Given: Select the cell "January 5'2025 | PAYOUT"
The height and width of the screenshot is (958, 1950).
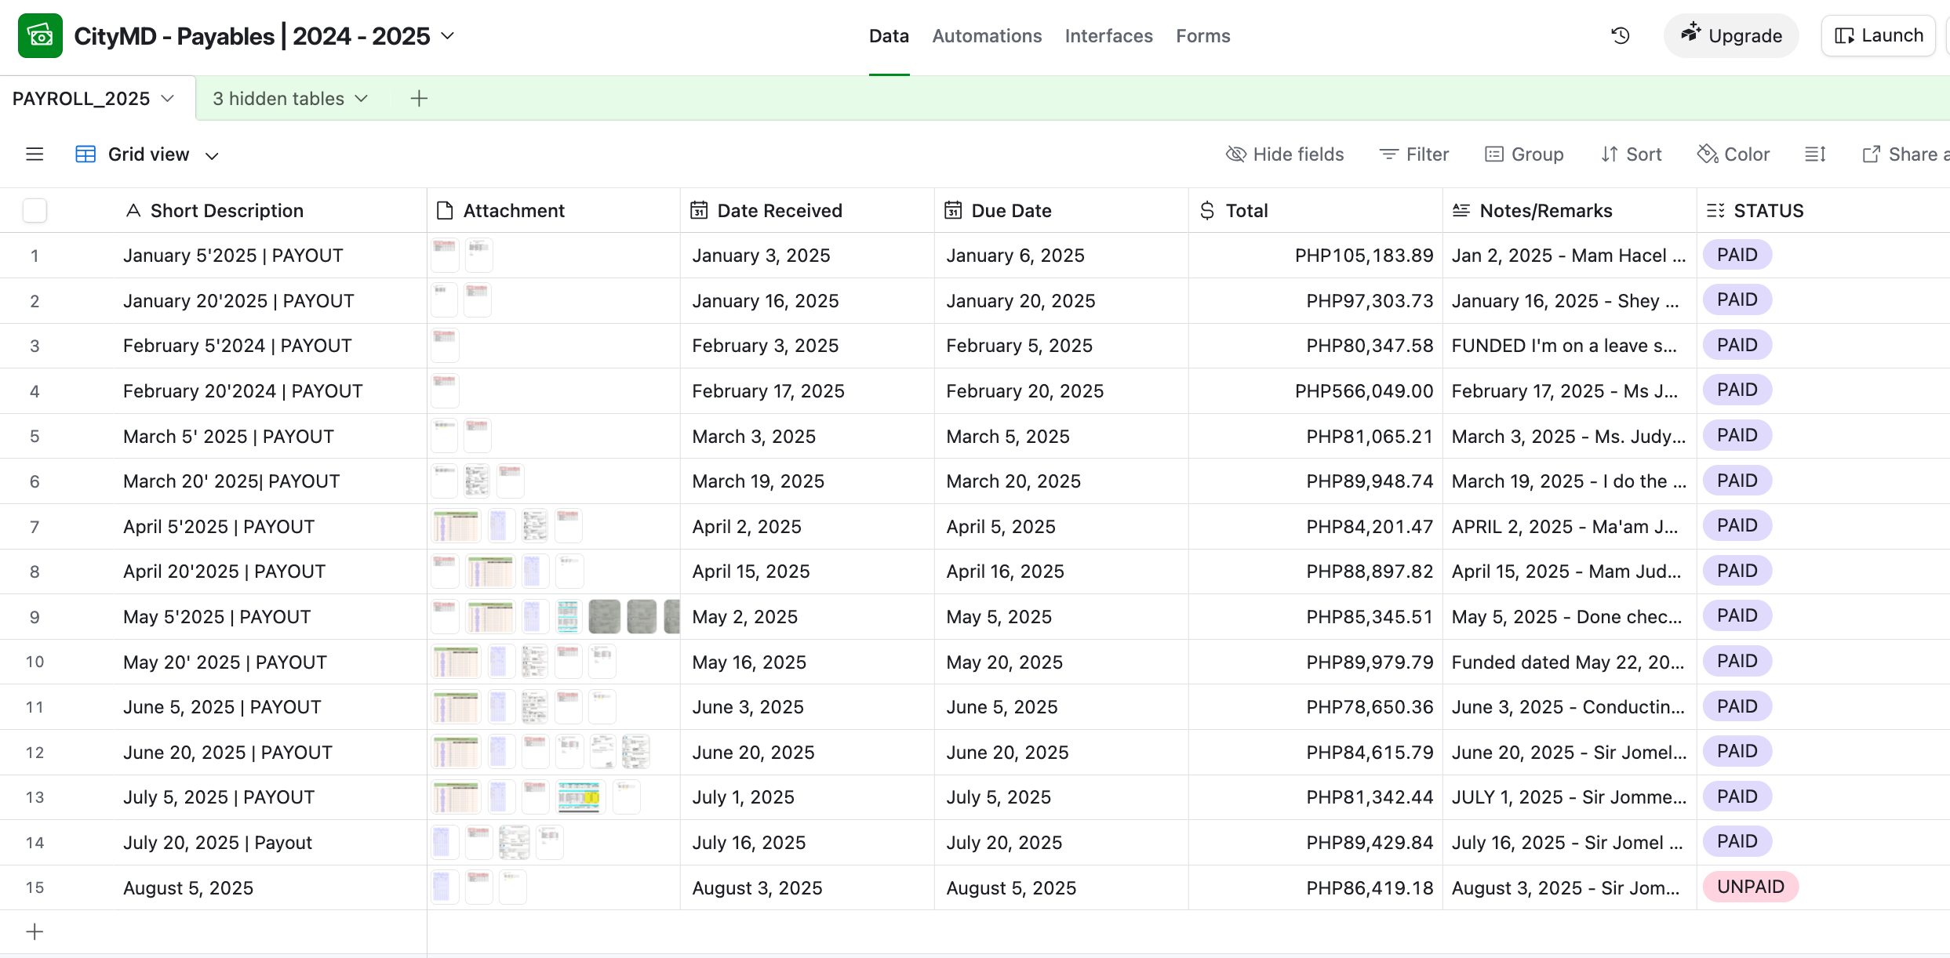Looking at the screenshot, I should [233, 256].
